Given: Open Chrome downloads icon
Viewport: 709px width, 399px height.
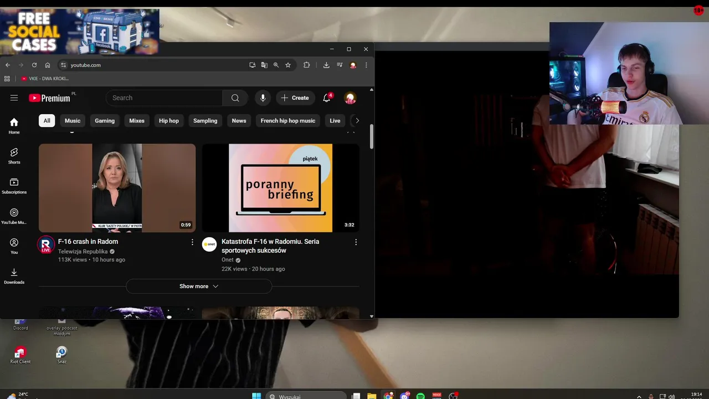Looking at the screenshot, I should tap(326, 65).
